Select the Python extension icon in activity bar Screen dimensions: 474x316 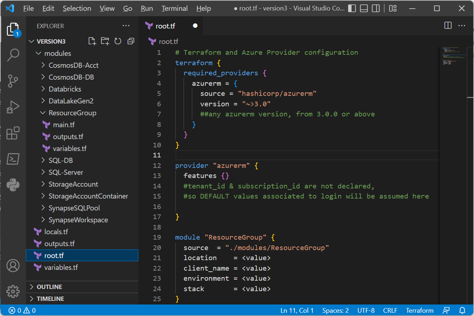click(x=13, y=185)
